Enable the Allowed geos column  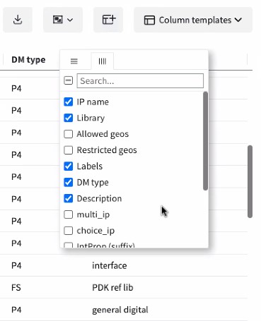69,134
